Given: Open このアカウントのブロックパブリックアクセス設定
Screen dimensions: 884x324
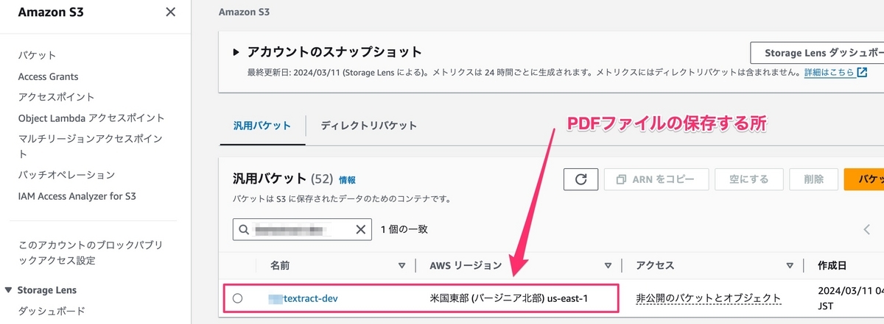Looking at the screenshot, I should [x=90, y=253].
